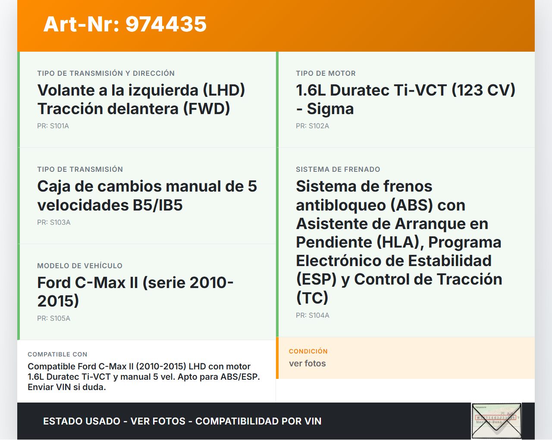Click the 'SISTEMA DE FRENADO' label
The width and height of the screenshot is (552, 440).
[x=338, y=170]
